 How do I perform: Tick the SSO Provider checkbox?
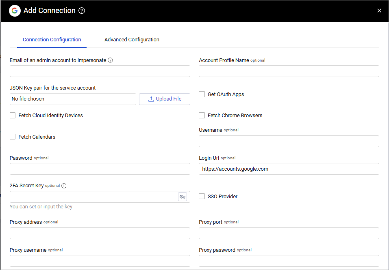[202, 197]
